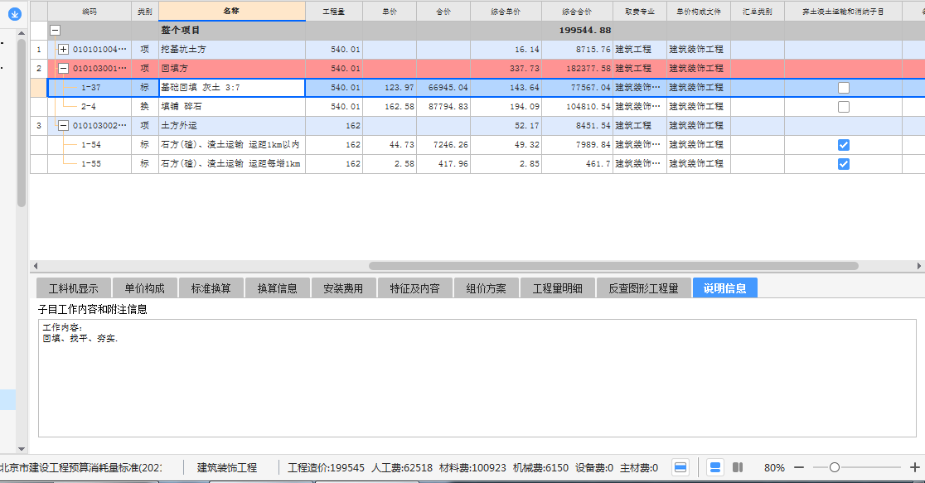
Task: Click the 编码 column header
Action: tap(90, 12)
